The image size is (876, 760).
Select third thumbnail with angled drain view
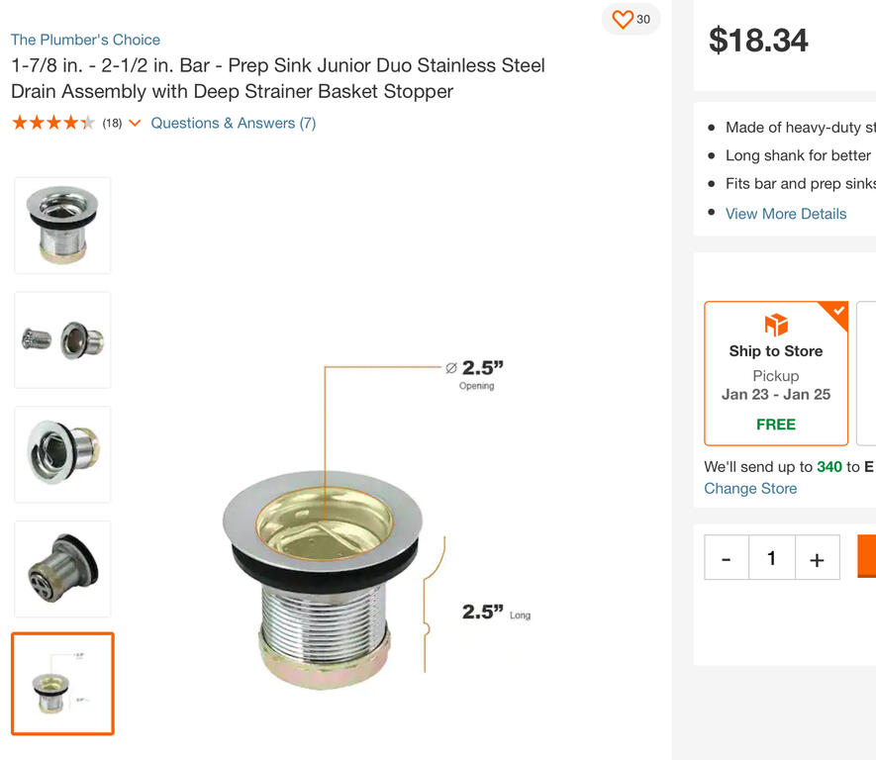pos(62,454)
